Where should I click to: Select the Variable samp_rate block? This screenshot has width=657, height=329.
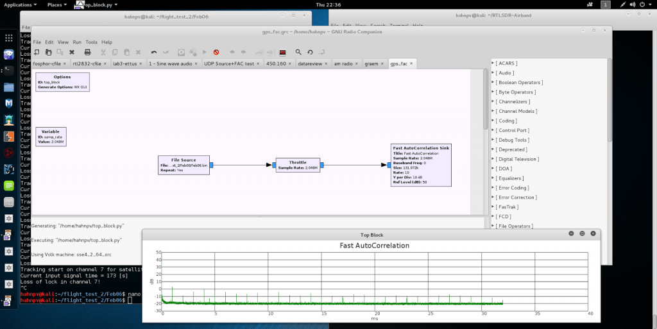(51, 137)
